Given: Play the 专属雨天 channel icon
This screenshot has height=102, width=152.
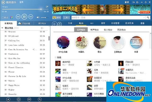Looking at the screenshot, I should click(x=121, y=71).
